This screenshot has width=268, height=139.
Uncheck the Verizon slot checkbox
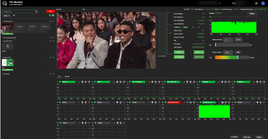click(60, 82)
